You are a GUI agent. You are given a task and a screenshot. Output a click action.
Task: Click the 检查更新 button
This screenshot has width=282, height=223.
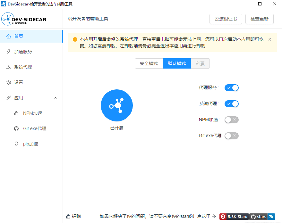259,19
